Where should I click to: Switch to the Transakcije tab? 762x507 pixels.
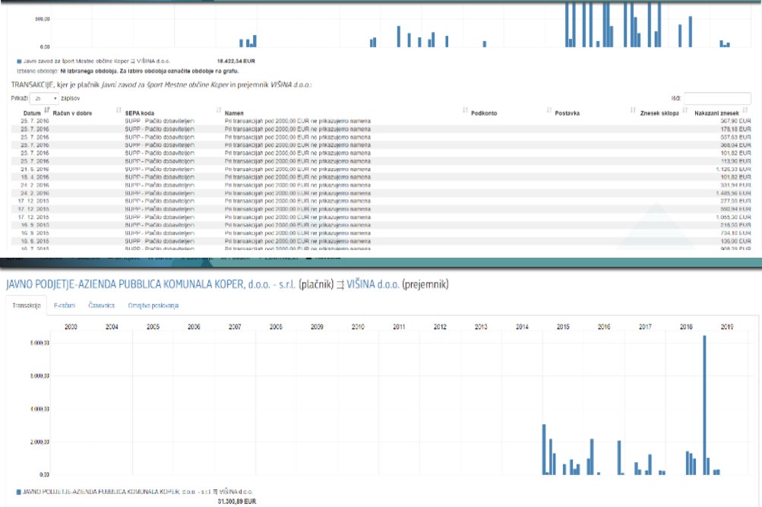(27, 306)
